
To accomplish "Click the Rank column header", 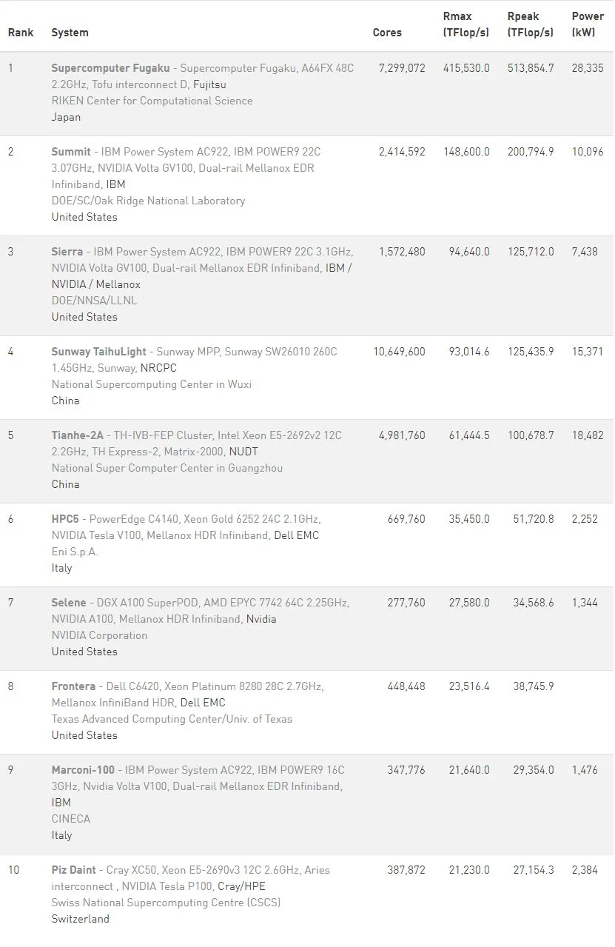I will 21,33.
